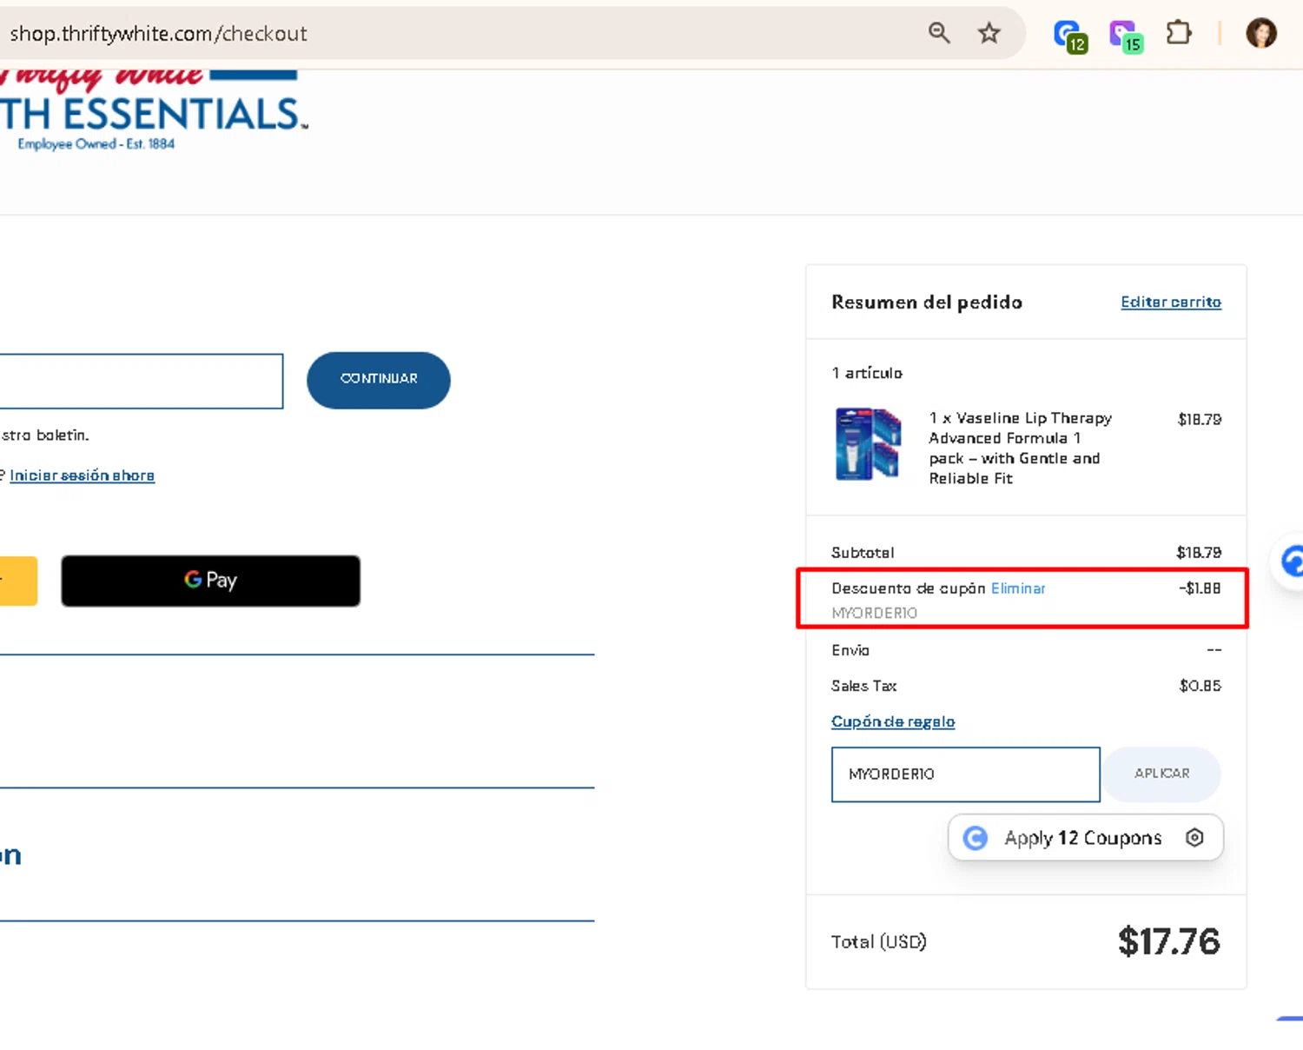Image resolution: width=1303 pixels, height=1050 pixels.
Task: Click the Vaseline Lip Therapy product thumbnail
Action: [x=868, y=444]
